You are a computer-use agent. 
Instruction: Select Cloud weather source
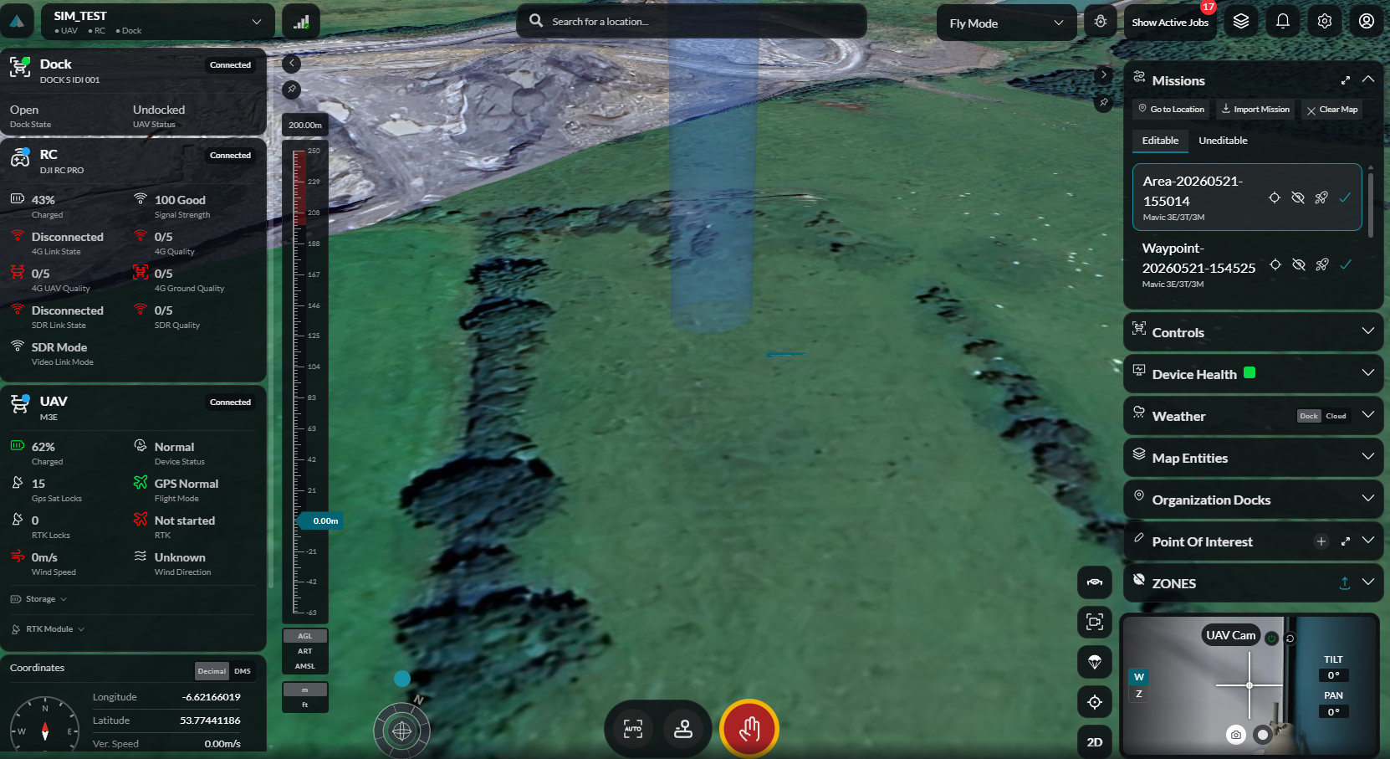pyautogui.click(x=1336, y=416)
